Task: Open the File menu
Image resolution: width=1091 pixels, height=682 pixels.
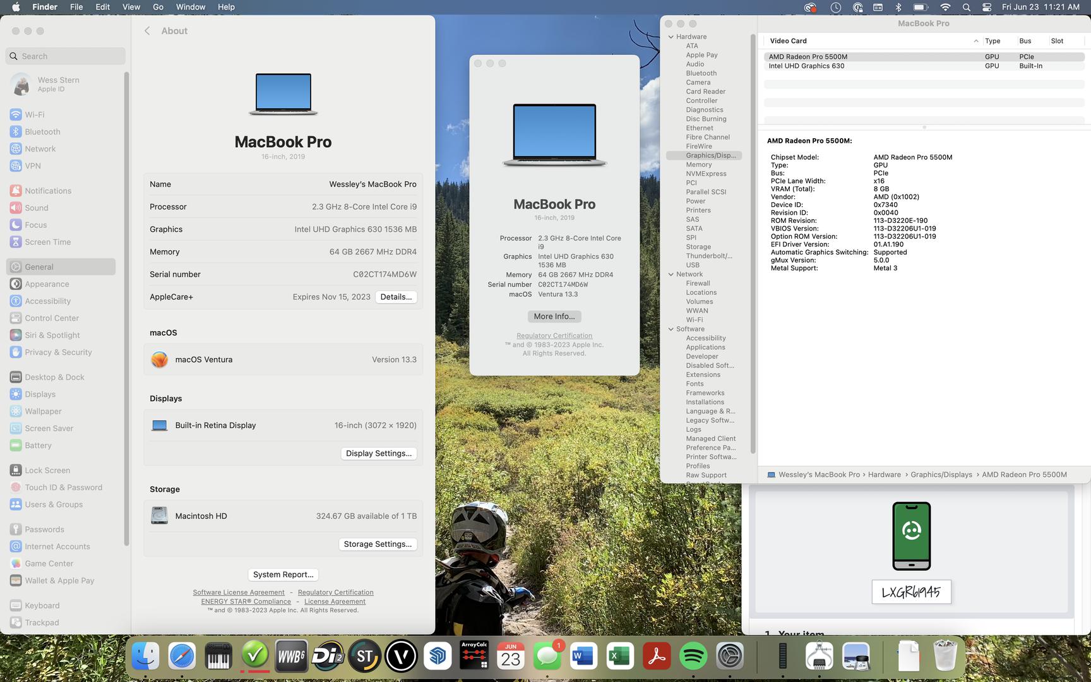Action: pyautogui.click(x=76, y=7)
